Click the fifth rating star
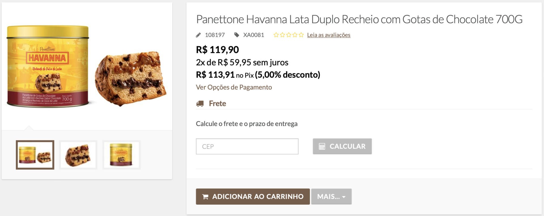The height and width of the screenshot is (216, 544). coord(301,35)
